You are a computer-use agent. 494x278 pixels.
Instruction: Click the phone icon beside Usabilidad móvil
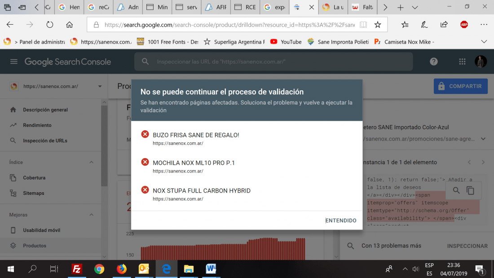pyautogui.click(x=13, y=230)
